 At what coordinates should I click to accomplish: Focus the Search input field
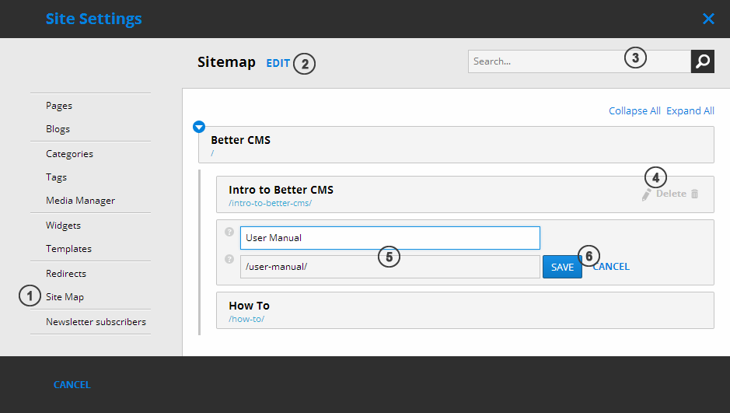579,61
